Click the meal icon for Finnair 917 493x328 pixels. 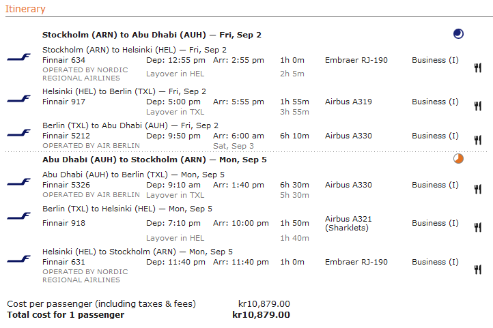click(x=478, y=106)
